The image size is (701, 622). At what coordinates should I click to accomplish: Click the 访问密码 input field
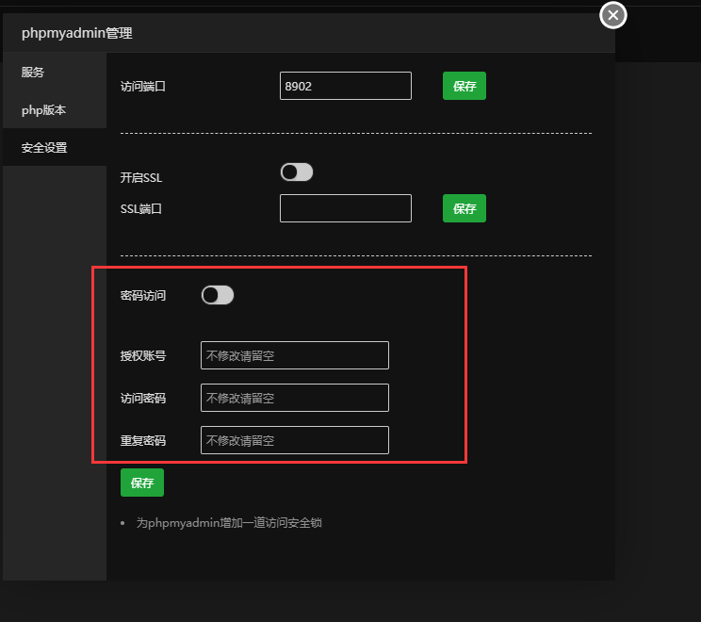295,398
